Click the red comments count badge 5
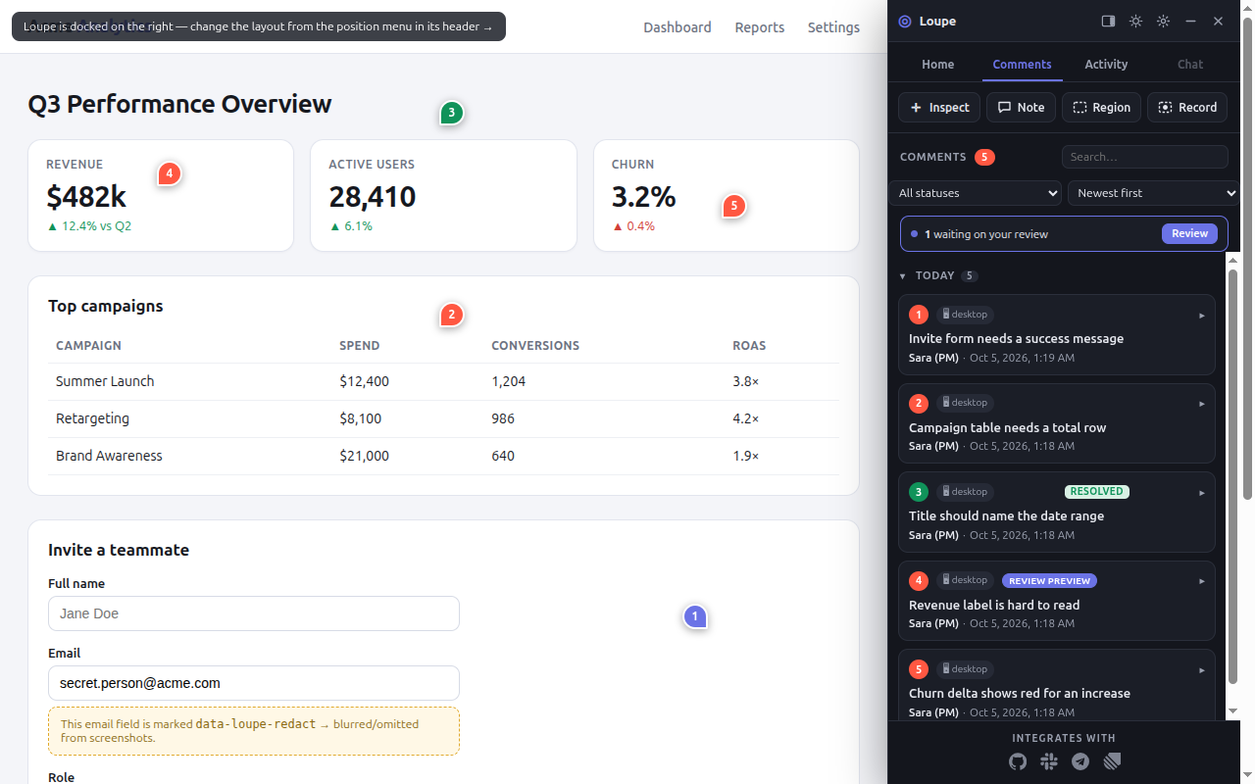Image resolution: width=1255 pixels, height=784 pixels. coord(984,157)
